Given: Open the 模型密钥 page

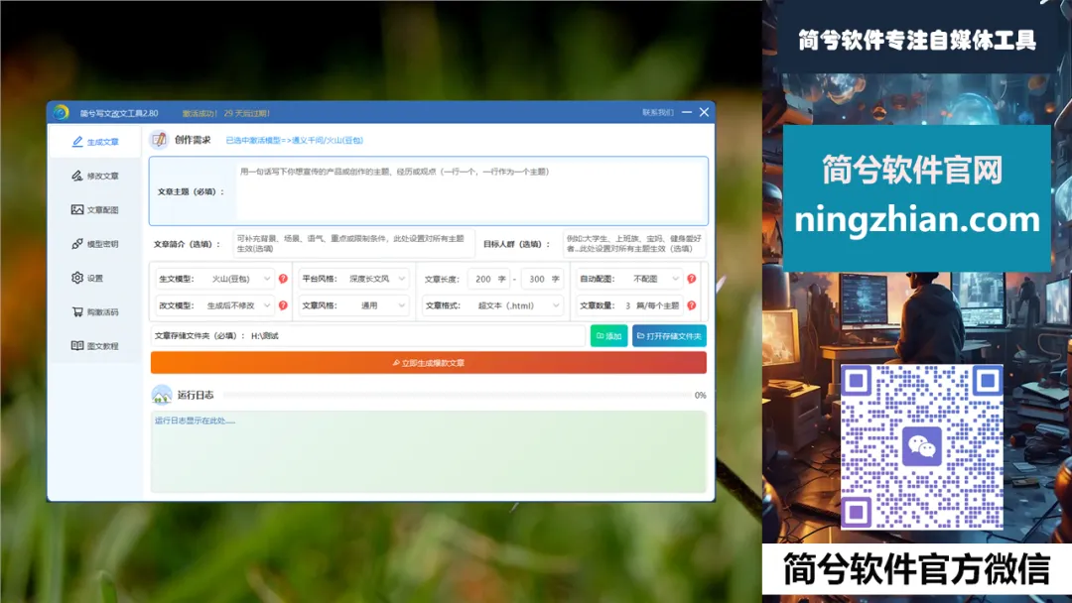Looking at the screenshot, I should (x=95, y=244).
